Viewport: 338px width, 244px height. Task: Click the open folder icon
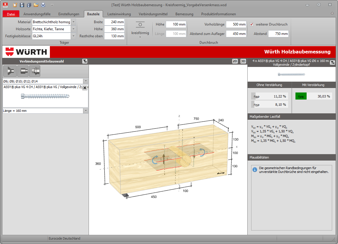pos(36,5)
